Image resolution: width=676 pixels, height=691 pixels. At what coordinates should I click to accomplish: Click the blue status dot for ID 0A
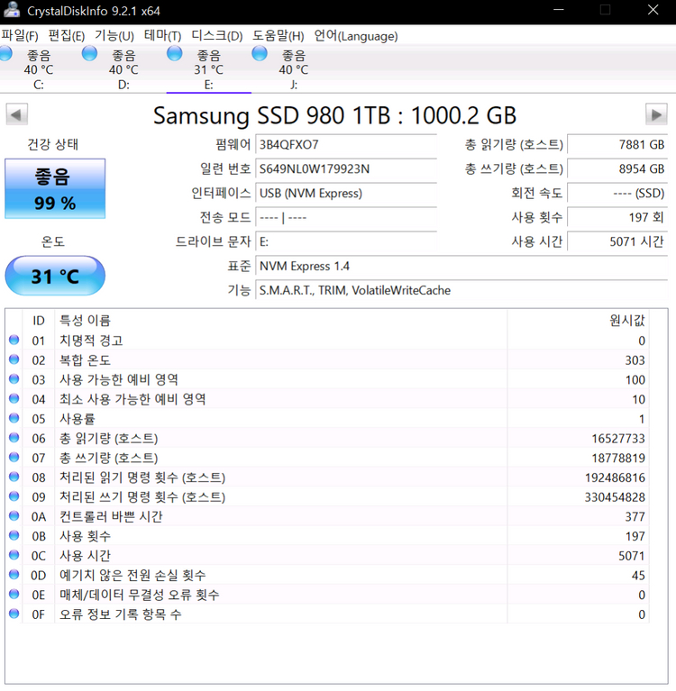pos(14,515)
